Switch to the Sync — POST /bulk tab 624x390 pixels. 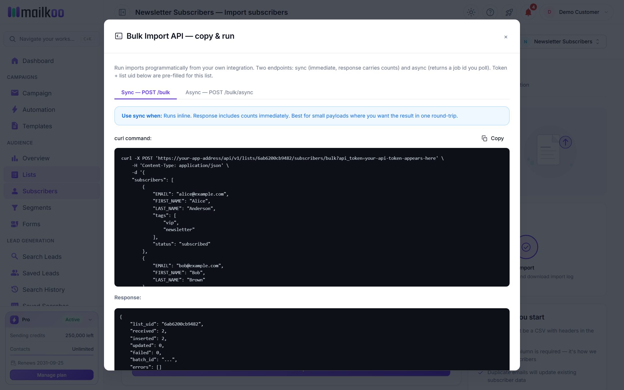pos(146,92)
